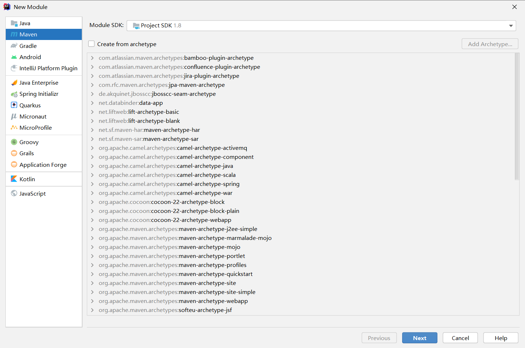Click the Cancel button
The width and height of the screenshot is (525, 348).
pyautogui.click(x=461, y=338)
